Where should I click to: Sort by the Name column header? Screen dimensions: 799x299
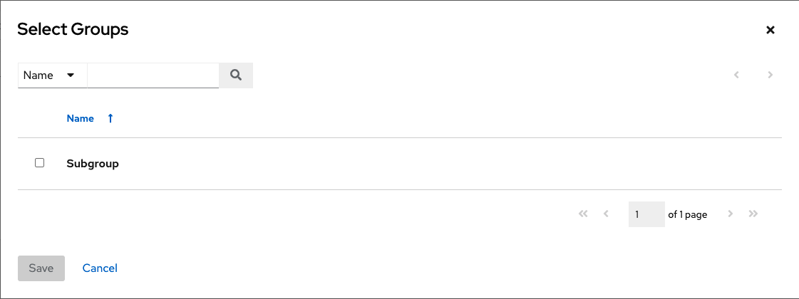click(x=81, y=119)
